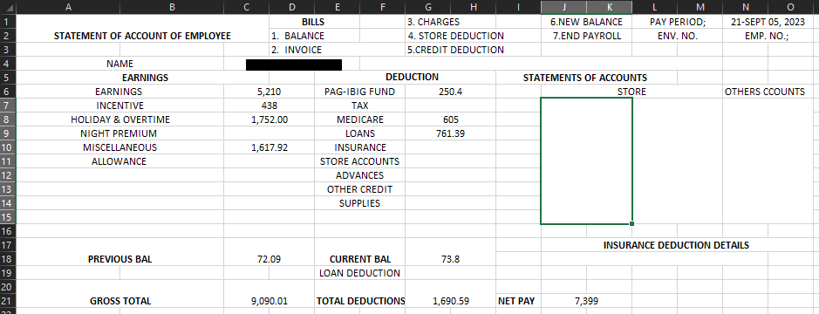Select column header M

[700, 7]
